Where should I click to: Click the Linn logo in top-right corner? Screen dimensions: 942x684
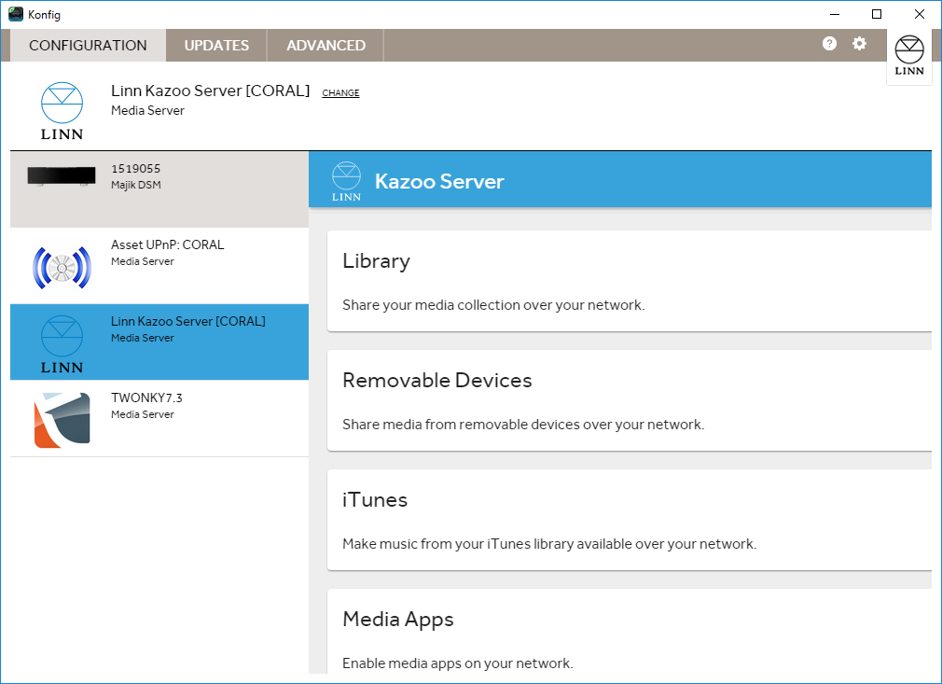click(909, 56)
